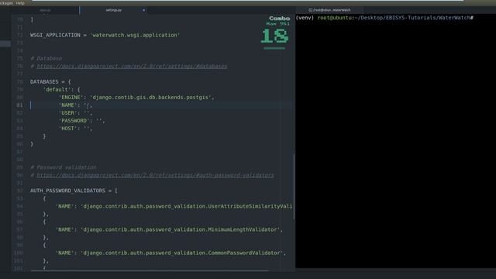496x279 pixels.
Task: Click the Combo counter showing 18
Action: click(x=274, y=36)
